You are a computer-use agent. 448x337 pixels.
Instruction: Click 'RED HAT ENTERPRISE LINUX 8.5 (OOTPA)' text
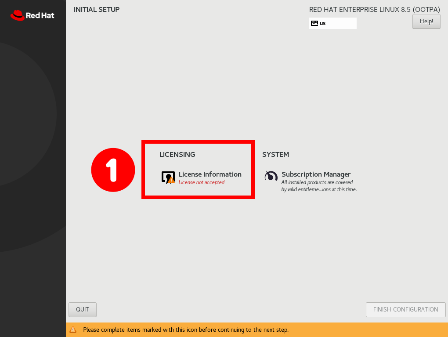(x=375, y=9)
